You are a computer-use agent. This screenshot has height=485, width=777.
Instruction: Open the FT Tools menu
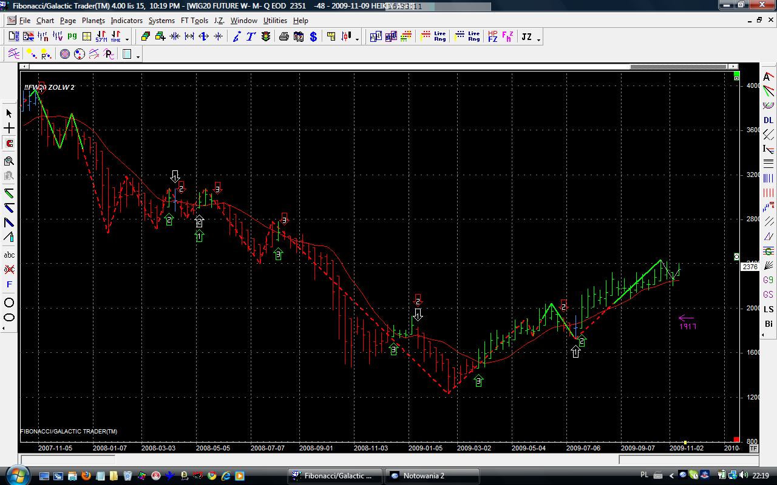[194, 21]
